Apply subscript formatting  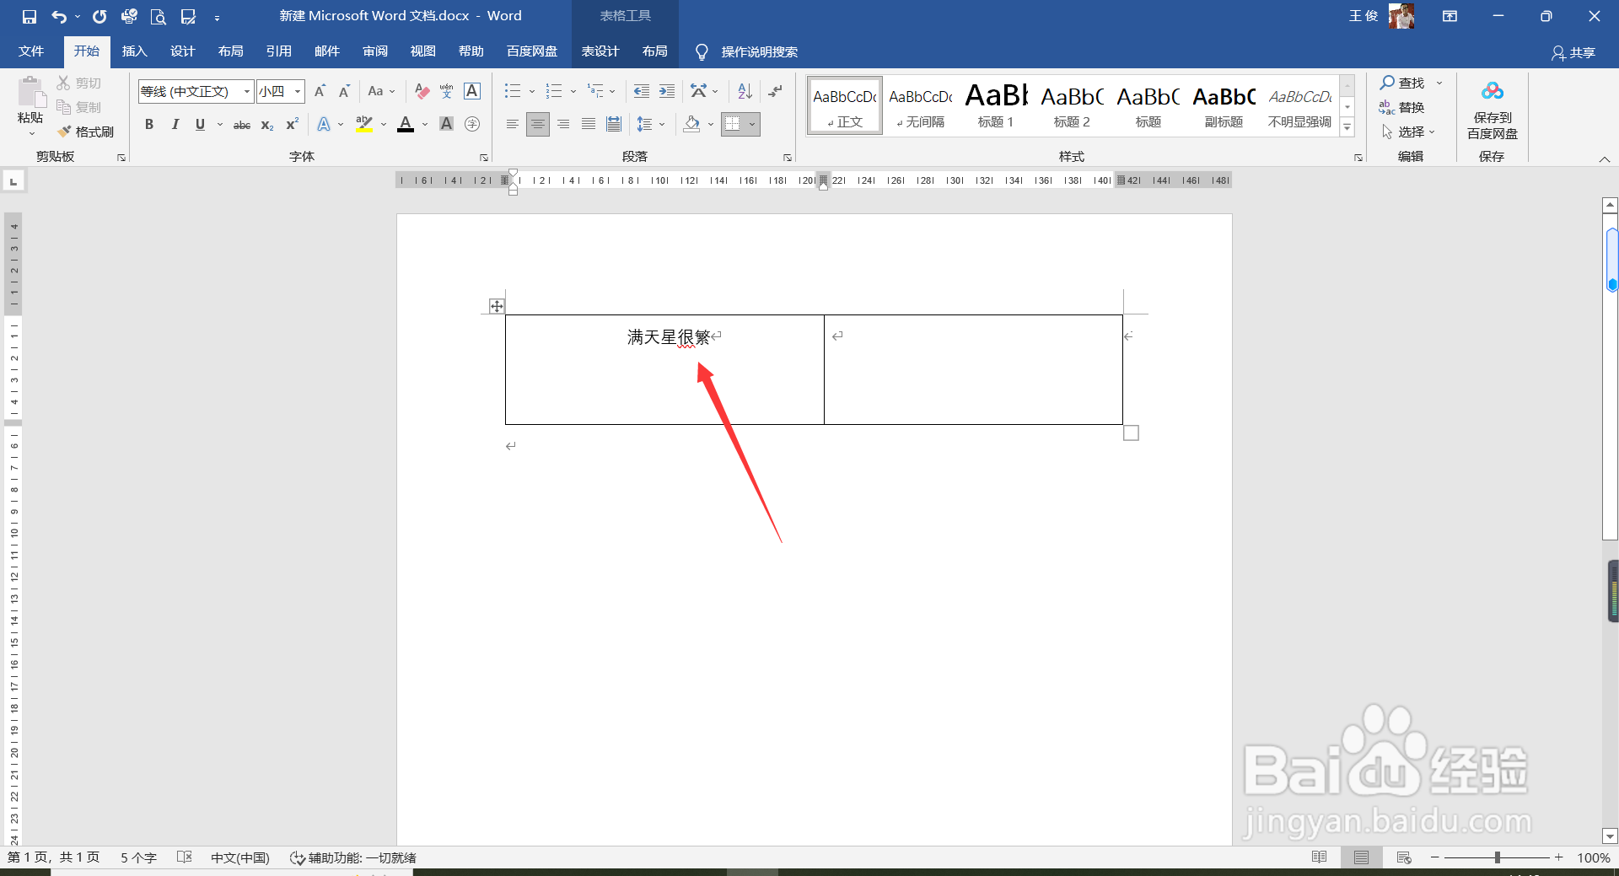click(267, 125)
